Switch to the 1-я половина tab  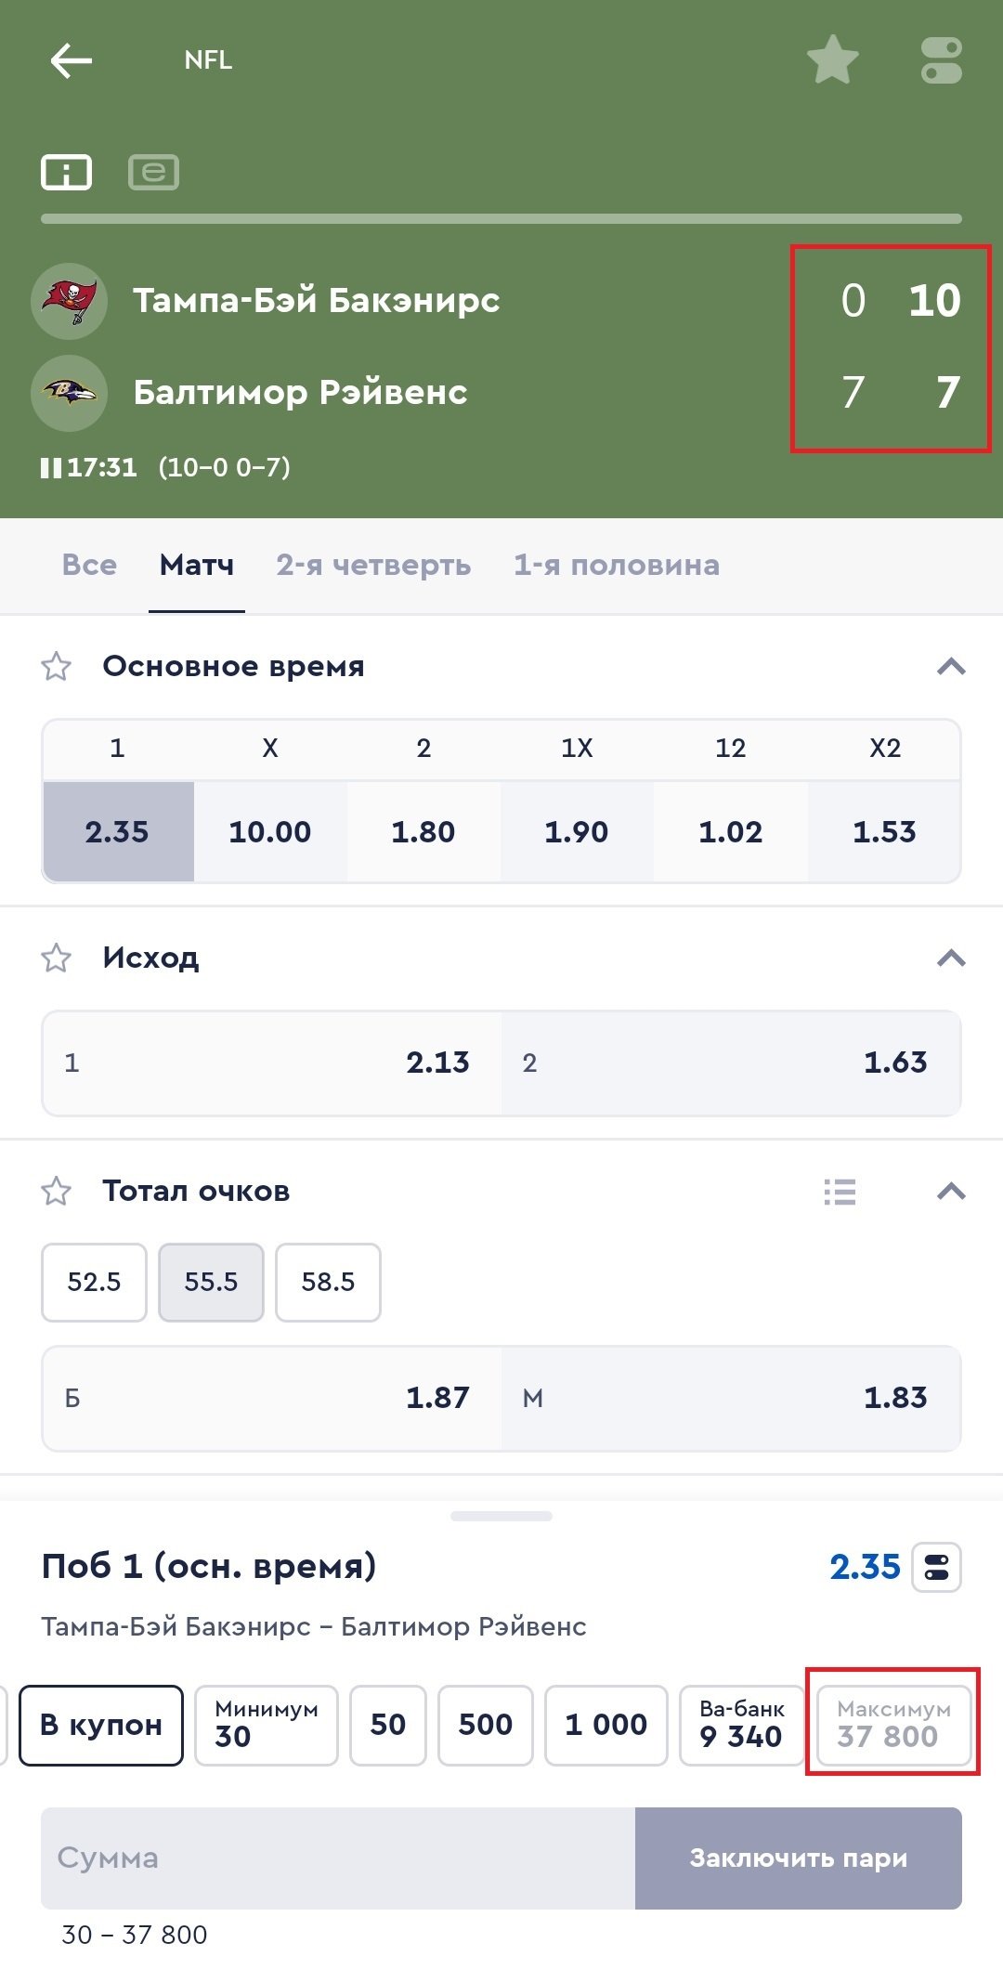[x=617, y=566]
